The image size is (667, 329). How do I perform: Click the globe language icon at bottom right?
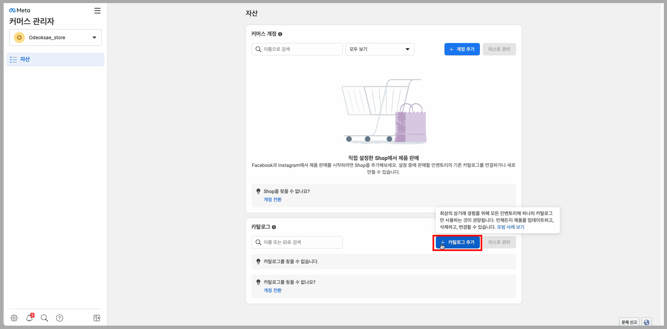[646, 322]
